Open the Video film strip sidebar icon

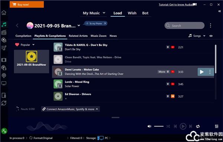click(4, 60)
